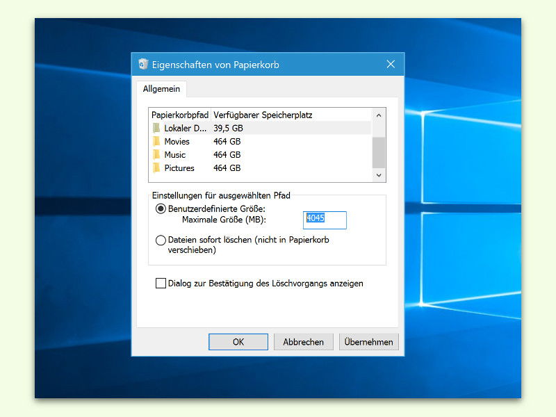Enable Dialog zur Bestätigung des Löschvorgangs checkbox

coord(161,284)
